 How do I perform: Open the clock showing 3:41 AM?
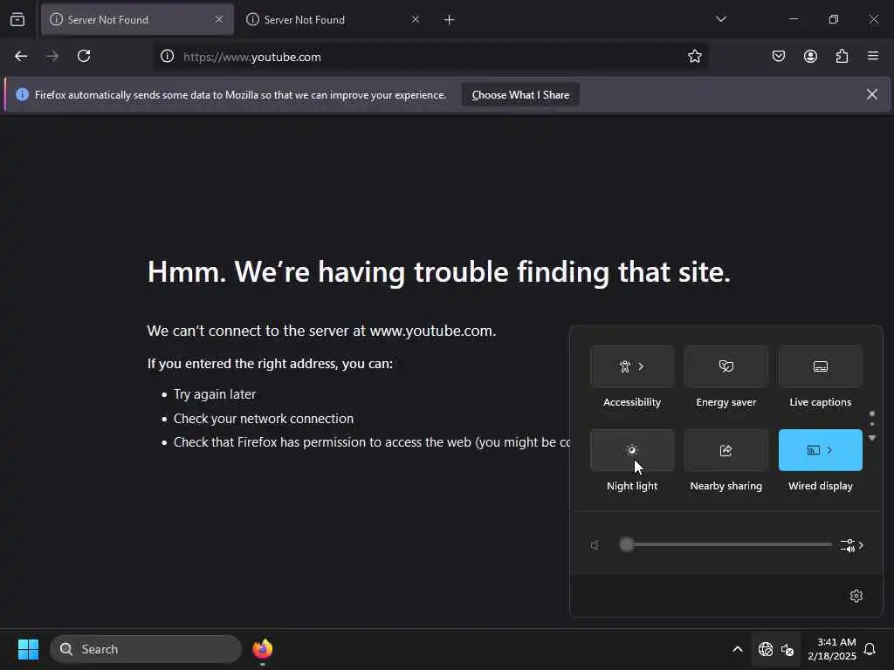[x=831, y=649]
